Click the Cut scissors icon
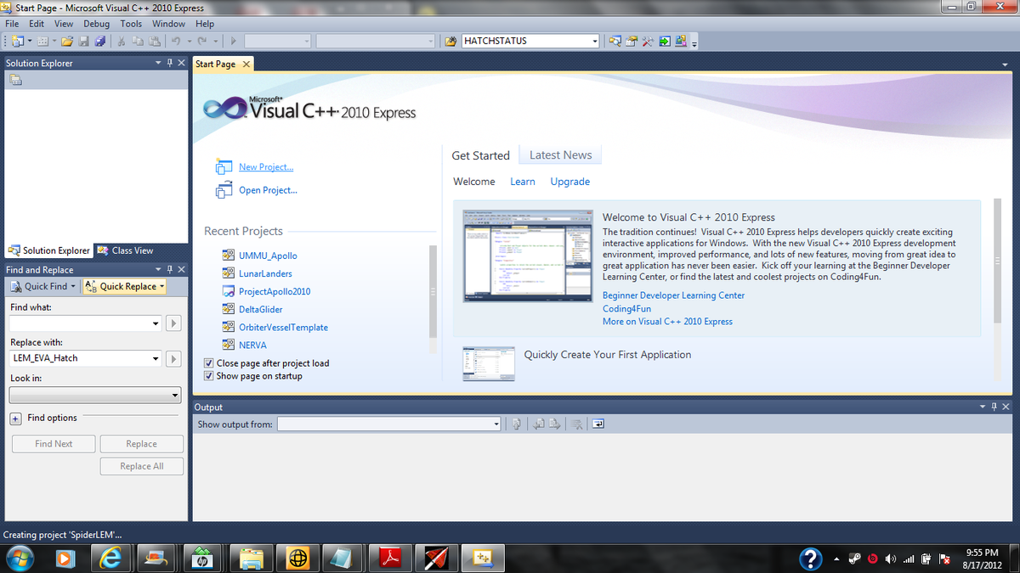Viewport: 1020px width, 573px height. coord(123,41)
